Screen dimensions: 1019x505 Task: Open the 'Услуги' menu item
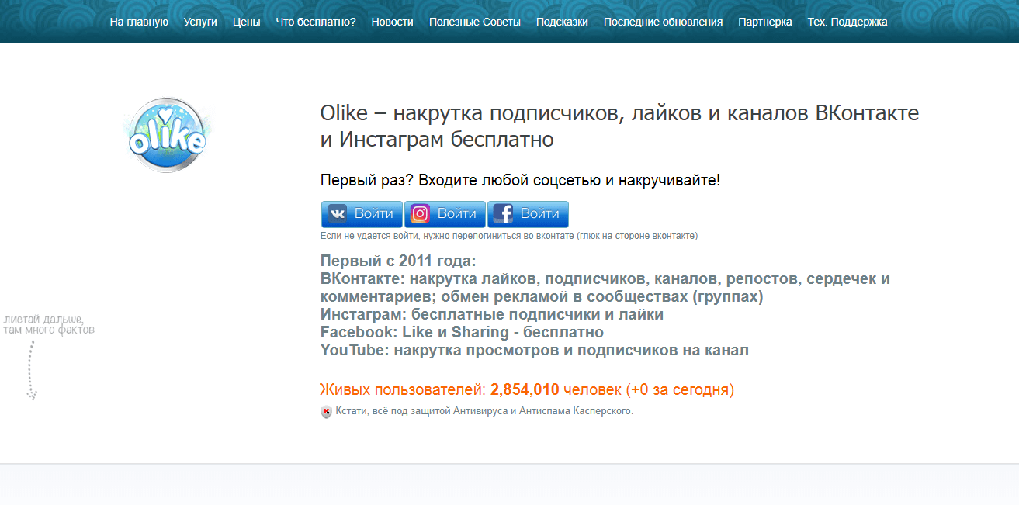click(x=200, y=22)
